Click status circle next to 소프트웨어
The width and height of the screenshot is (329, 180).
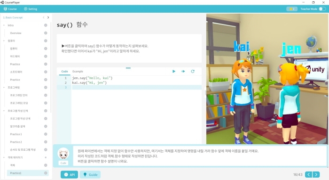coord(46,72)
